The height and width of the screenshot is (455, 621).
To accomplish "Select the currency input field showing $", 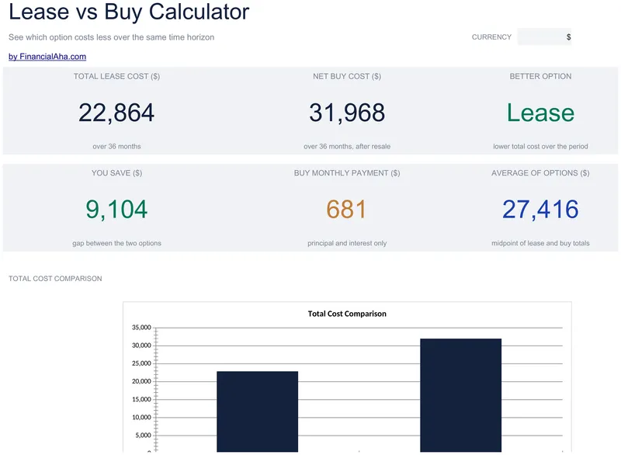I will pyautogui.click(x=544, y=36).
